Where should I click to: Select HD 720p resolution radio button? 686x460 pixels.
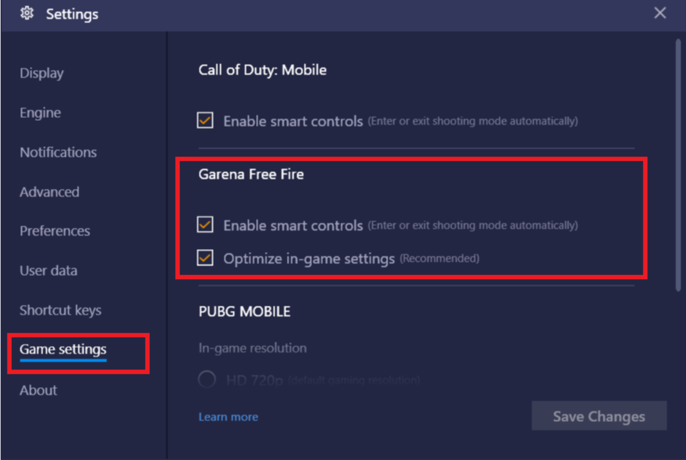click(206, 379)
